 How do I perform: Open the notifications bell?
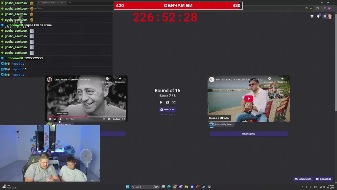pyautogui.click(x=318, y=16)
